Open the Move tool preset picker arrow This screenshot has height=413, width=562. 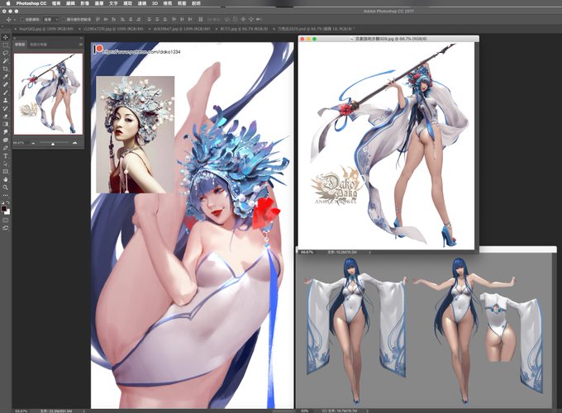[x=15, y=19]
